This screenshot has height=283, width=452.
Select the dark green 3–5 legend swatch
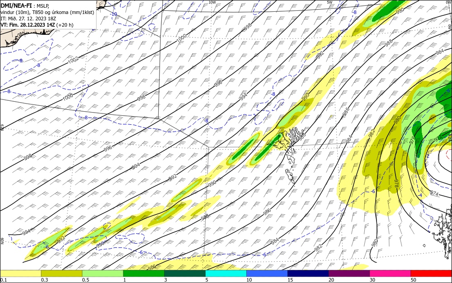pyautogui.click(x=185, y=274)
